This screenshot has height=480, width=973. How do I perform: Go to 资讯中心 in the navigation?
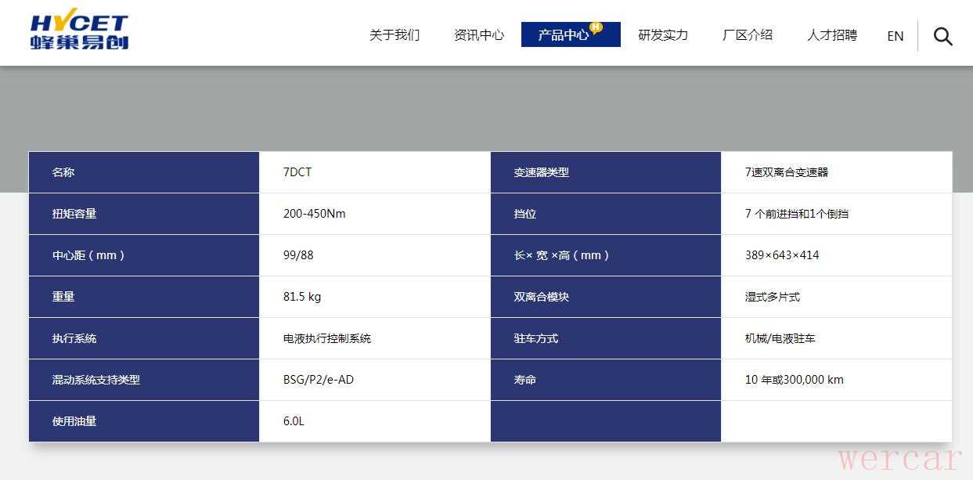479,35
